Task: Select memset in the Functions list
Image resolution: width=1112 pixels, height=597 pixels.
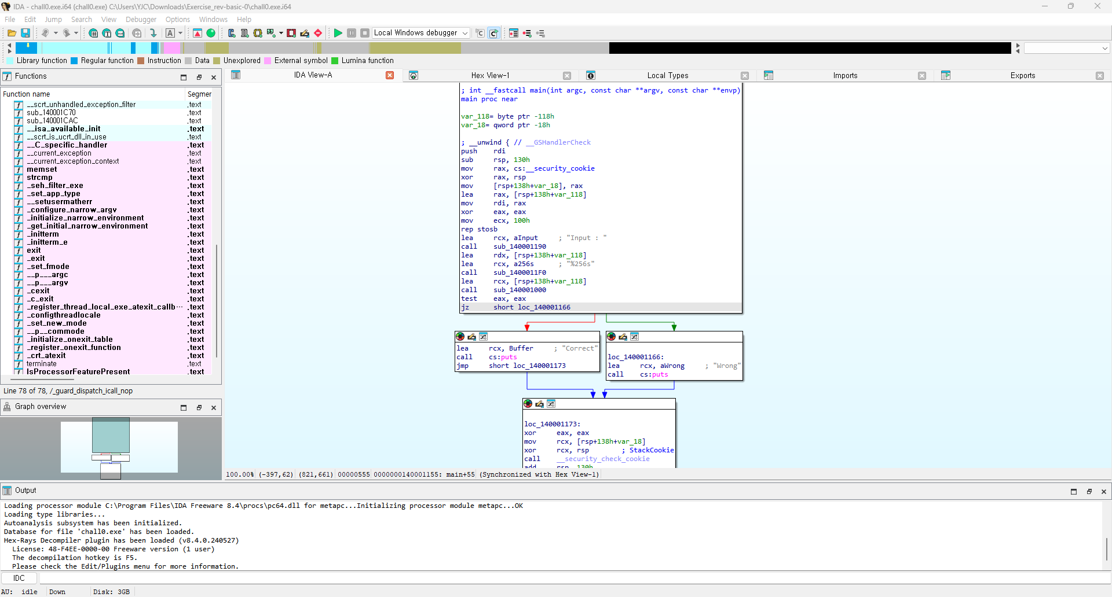Action: (x=42, y=169)
